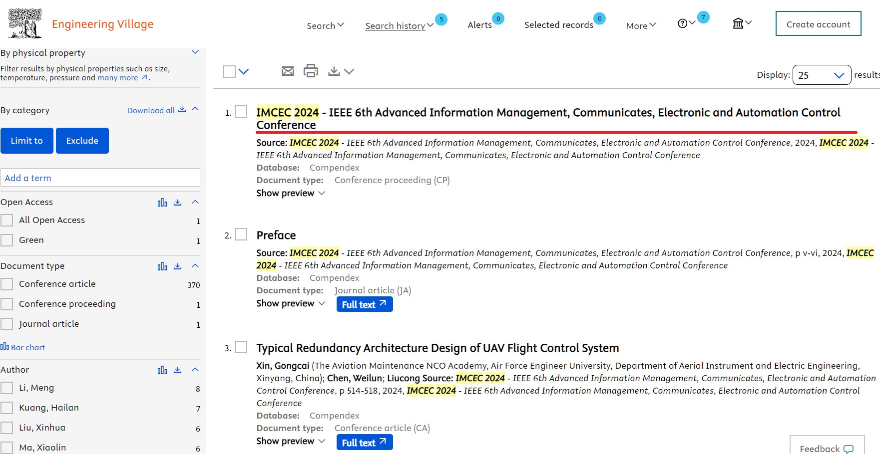Click the email results envelope icon

[x=288, y=71]
